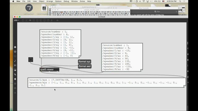The image size is (198, 111).
Task: Open the Arrange menu
Action: (x=49, y=1)
